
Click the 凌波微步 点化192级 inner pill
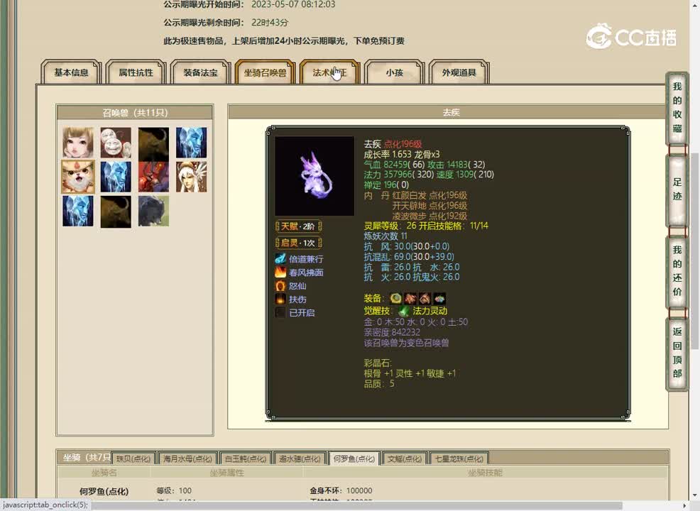[x=430, y=216]
